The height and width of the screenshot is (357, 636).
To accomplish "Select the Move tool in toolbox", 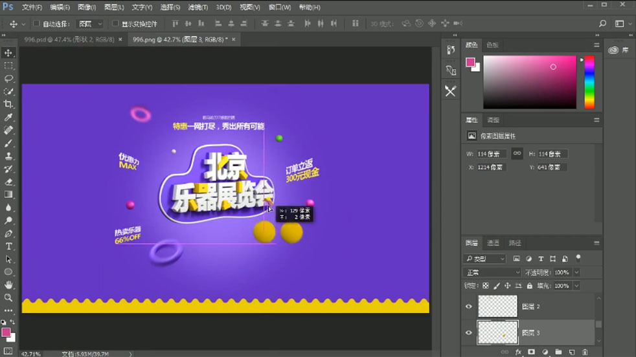I will [x=8, y=52].
